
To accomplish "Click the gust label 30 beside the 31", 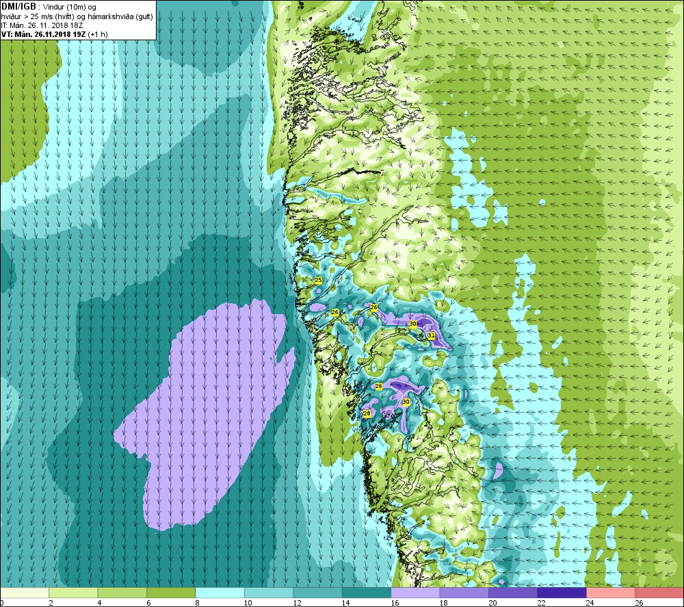I will (412, 324).
